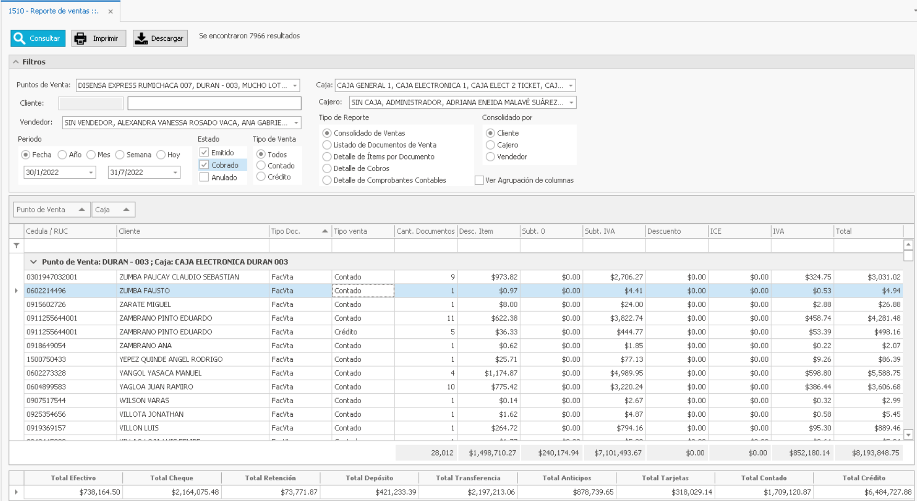
Task: Check Ver Agrupación de columnas
Action: point(479,180)
